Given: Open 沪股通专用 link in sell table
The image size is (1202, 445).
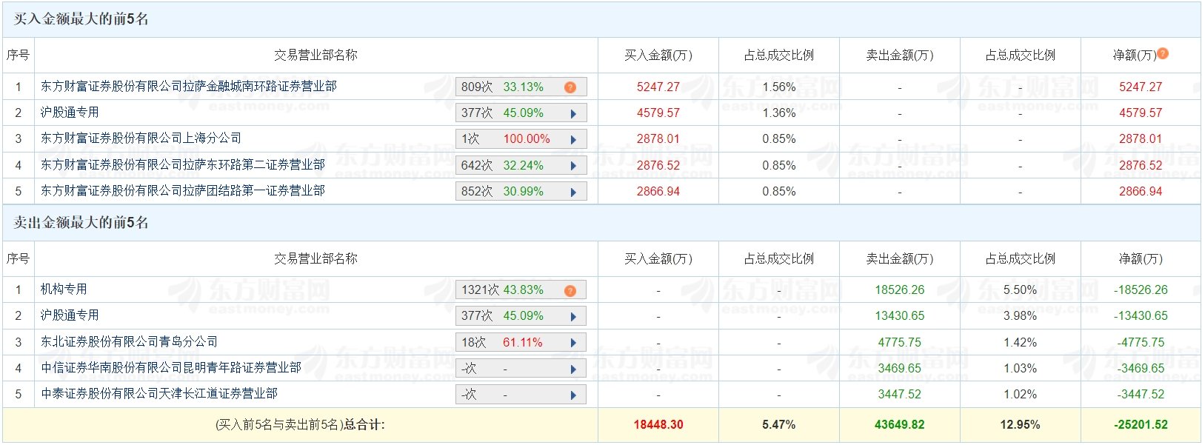Looking at the screenshot, I should click(x=70, y=315).
